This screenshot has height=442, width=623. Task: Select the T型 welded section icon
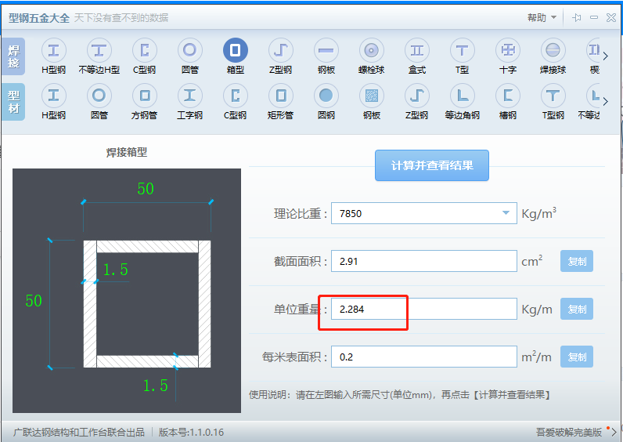[462, 51]
